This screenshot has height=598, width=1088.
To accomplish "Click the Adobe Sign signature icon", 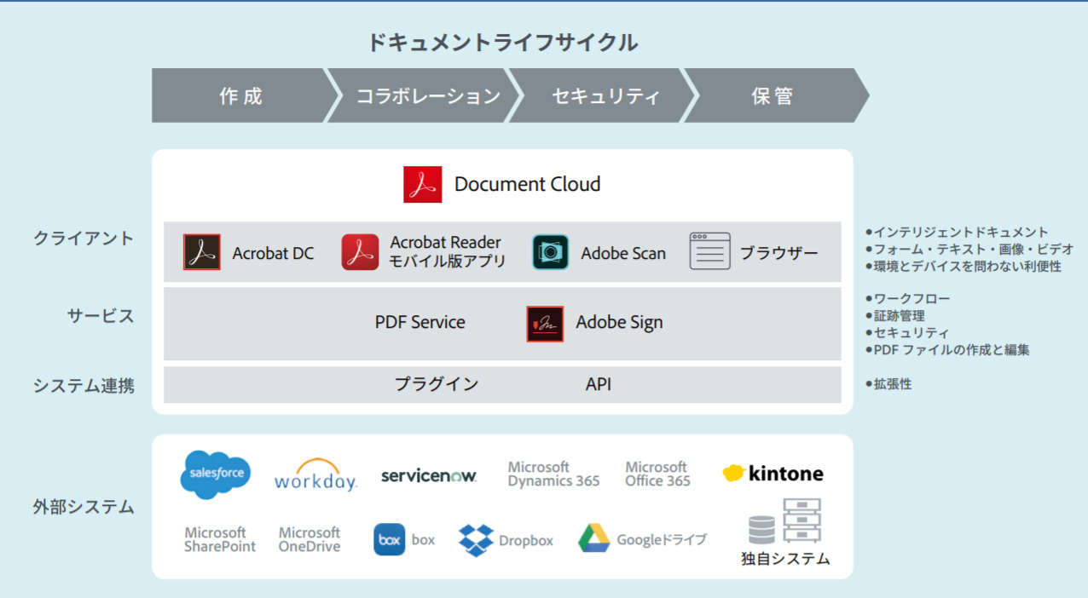I will [546, 324].
